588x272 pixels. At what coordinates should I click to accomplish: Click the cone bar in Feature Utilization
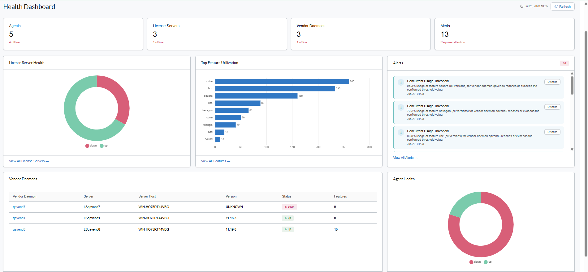tap(228, 117)
